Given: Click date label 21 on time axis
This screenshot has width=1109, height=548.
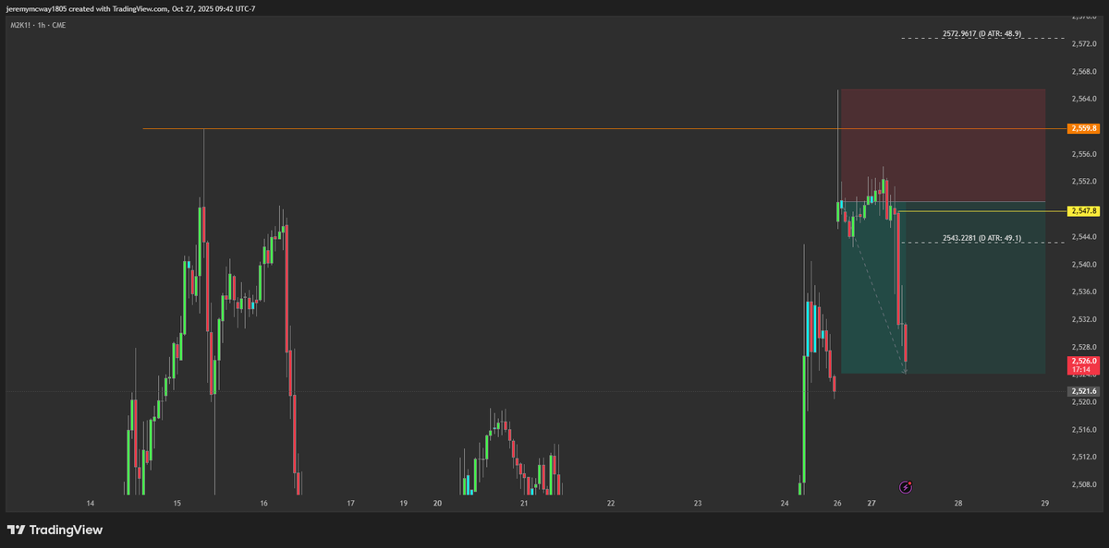Looking at the screenshot, I should click(524, 504).
